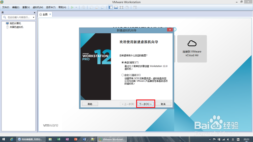The width and height of the screenshot is (253, 142).
Task: Open the 文件(F) menu
Action: click(x=6, y=7)
